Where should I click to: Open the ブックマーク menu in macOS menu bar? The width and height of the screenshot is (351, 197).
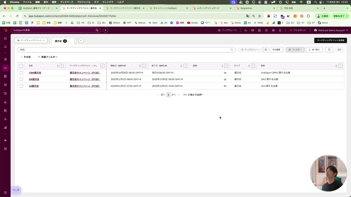[66, 2]
